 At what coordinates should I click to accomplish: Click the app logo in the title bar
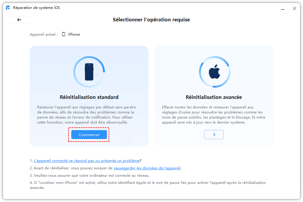[x=8, y=8]
